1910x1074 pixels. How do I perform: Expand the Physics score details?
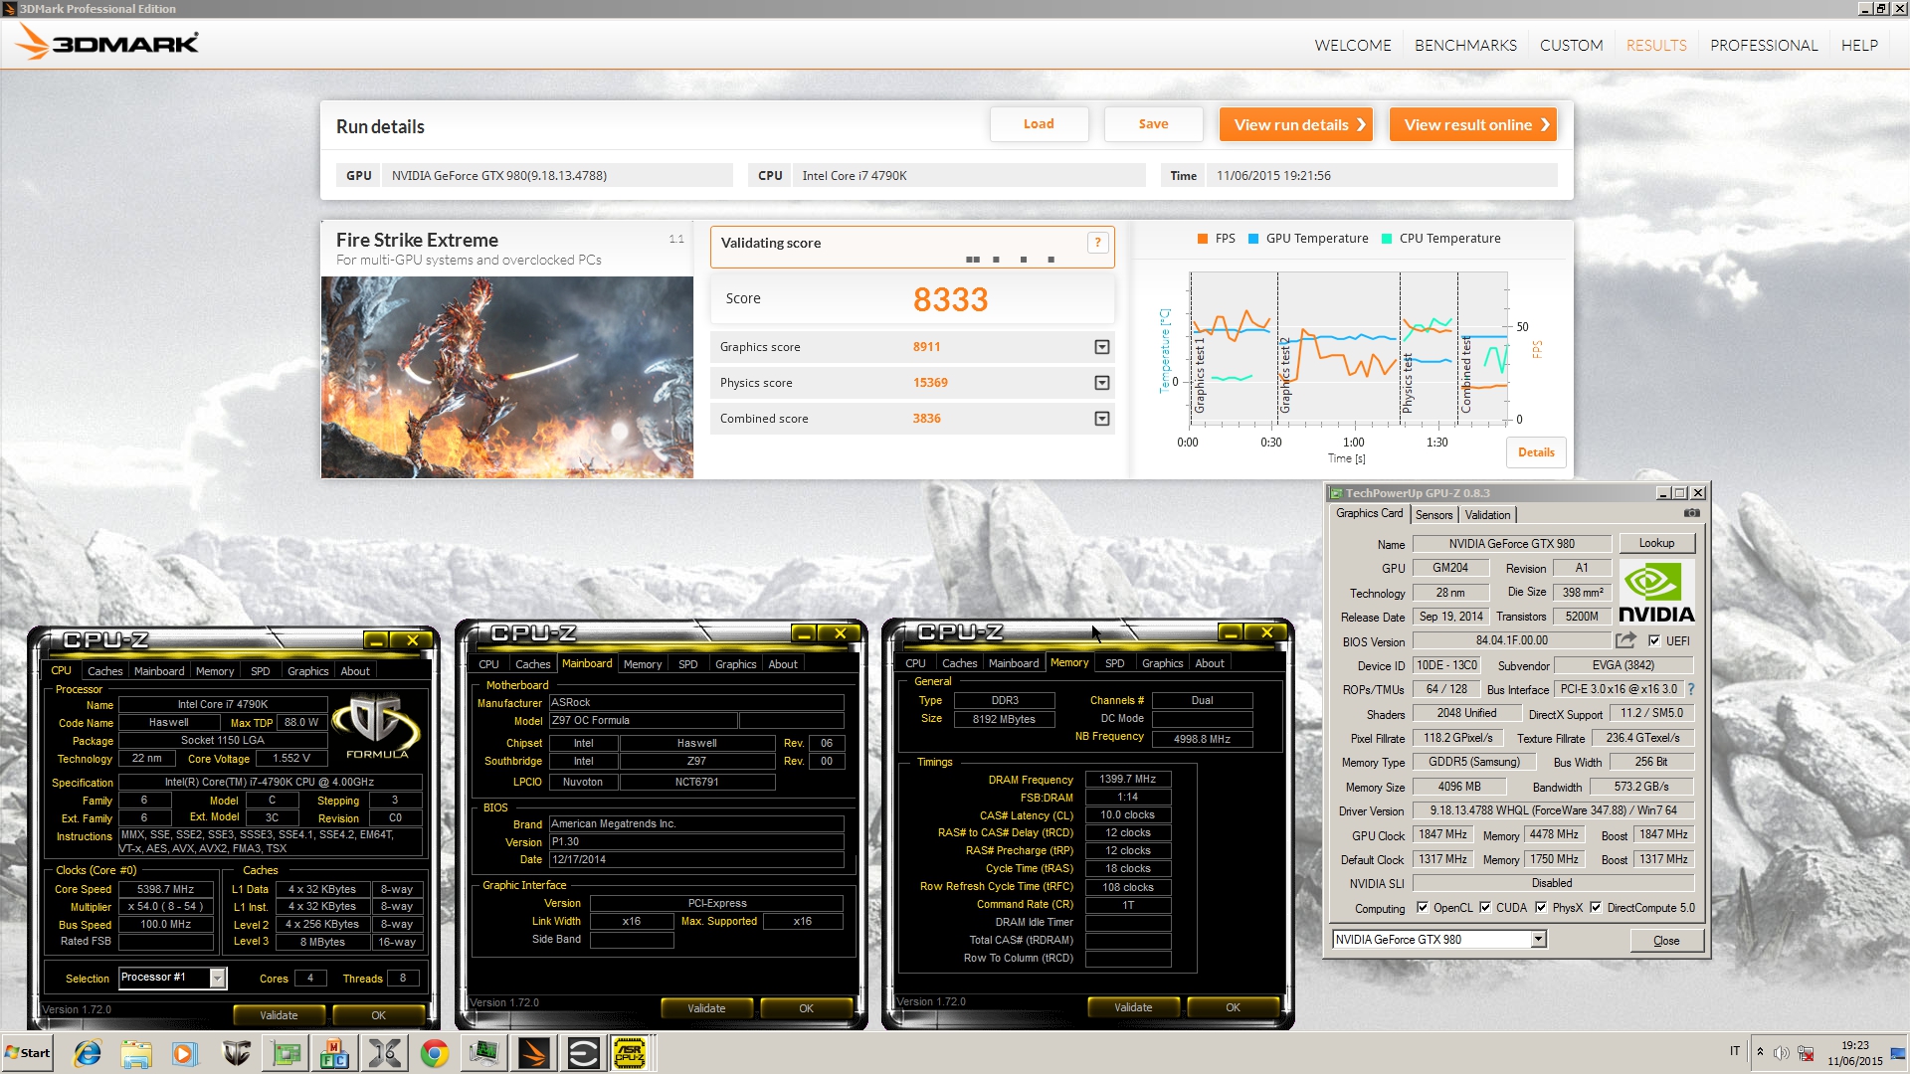tap(1101, 383)
